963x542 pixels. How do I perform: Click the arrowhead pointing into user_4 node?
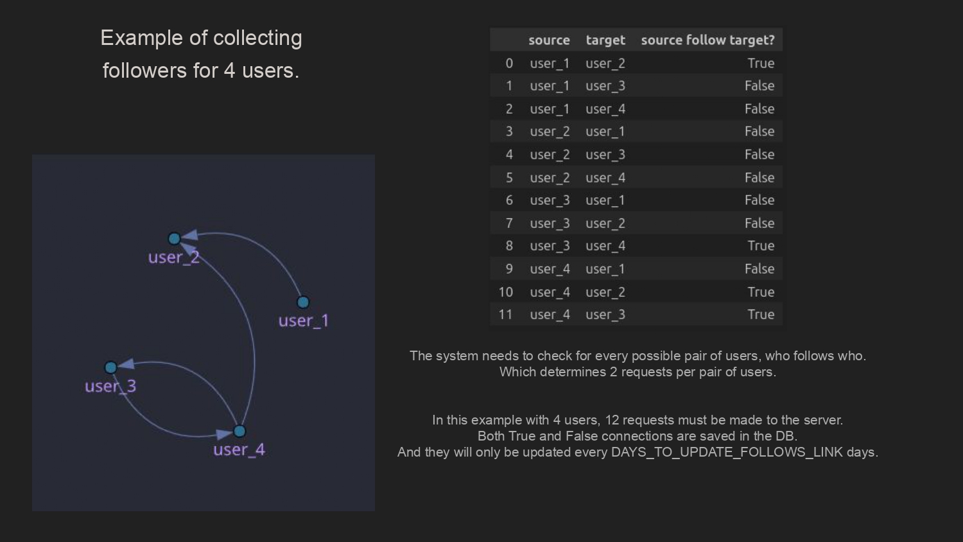tap(224, 435)
